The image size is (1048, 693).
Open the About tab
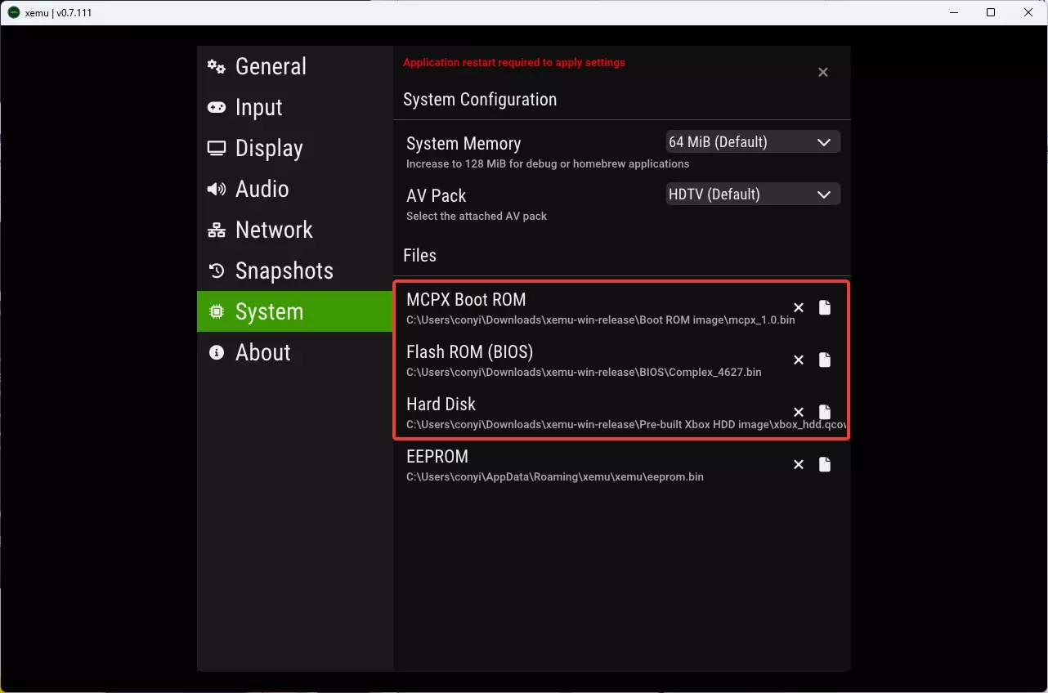(295, 352)
